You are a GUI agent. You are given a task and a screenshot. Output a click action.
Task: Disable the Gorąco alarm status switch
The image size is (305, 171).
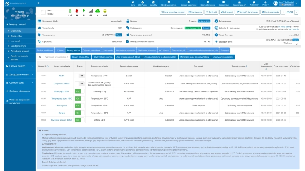point(79,113)
